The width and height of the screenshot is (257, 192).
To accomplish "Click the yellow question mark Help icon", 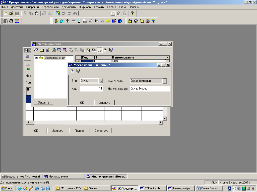I will [132, 13].
